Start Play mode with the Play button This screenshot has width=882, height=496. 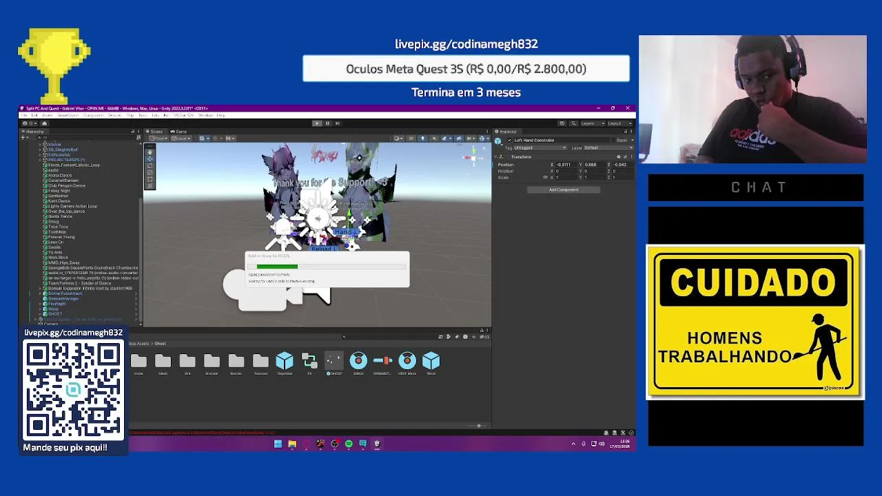[317, 123]
